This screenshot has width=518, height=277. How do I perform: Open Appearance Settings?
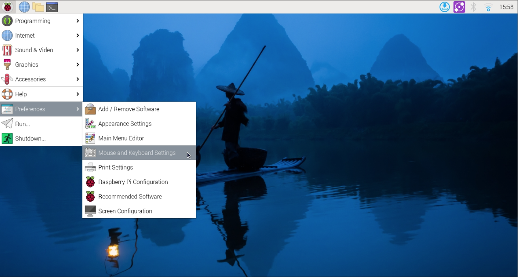(125, 124)
